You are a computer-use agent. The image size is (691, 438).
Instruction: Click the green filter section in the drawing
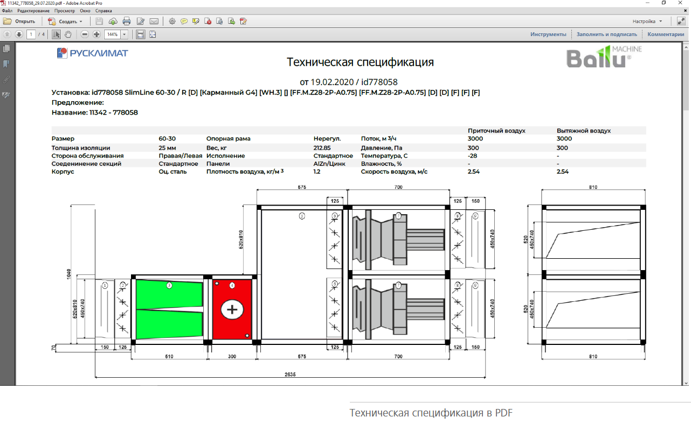(169, 309)
